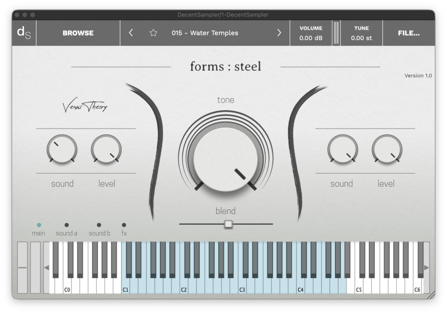Select the dot above sound a
This screenshot has width=447, height=313.
67,225
